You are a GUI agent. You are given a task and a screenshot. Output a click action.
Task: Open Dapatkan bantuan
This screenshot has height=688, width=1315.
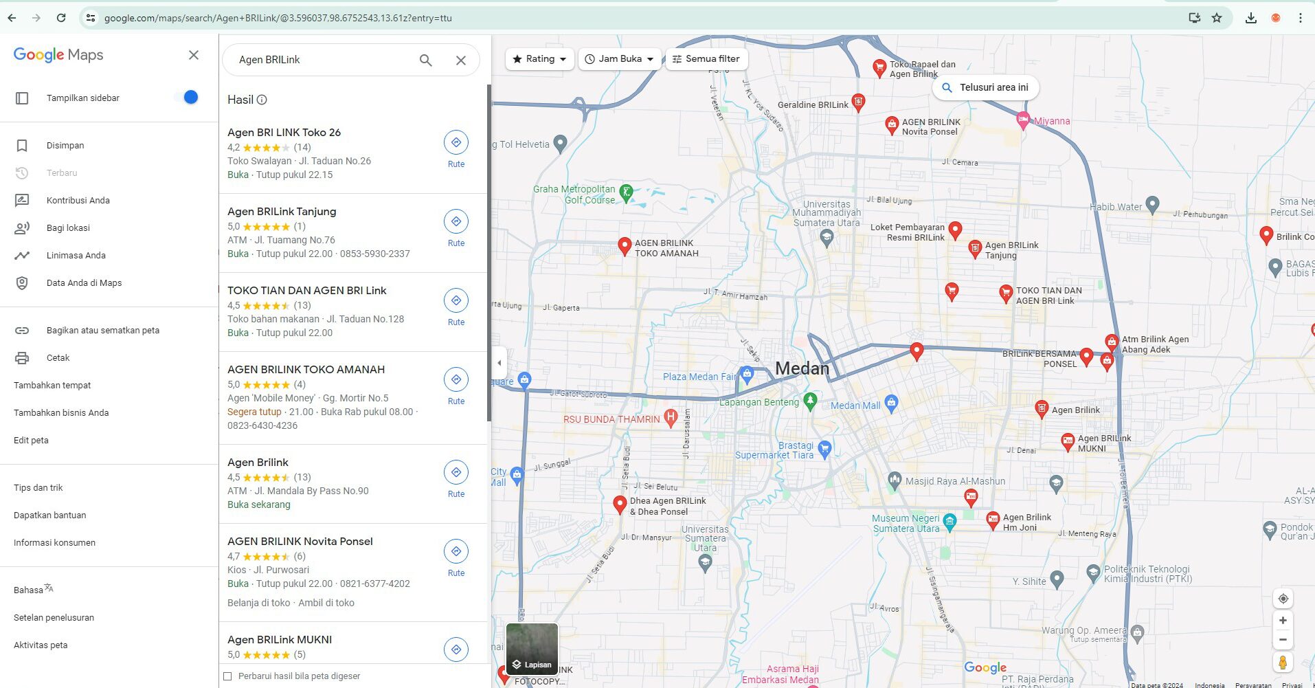click(x=50, y=515)
